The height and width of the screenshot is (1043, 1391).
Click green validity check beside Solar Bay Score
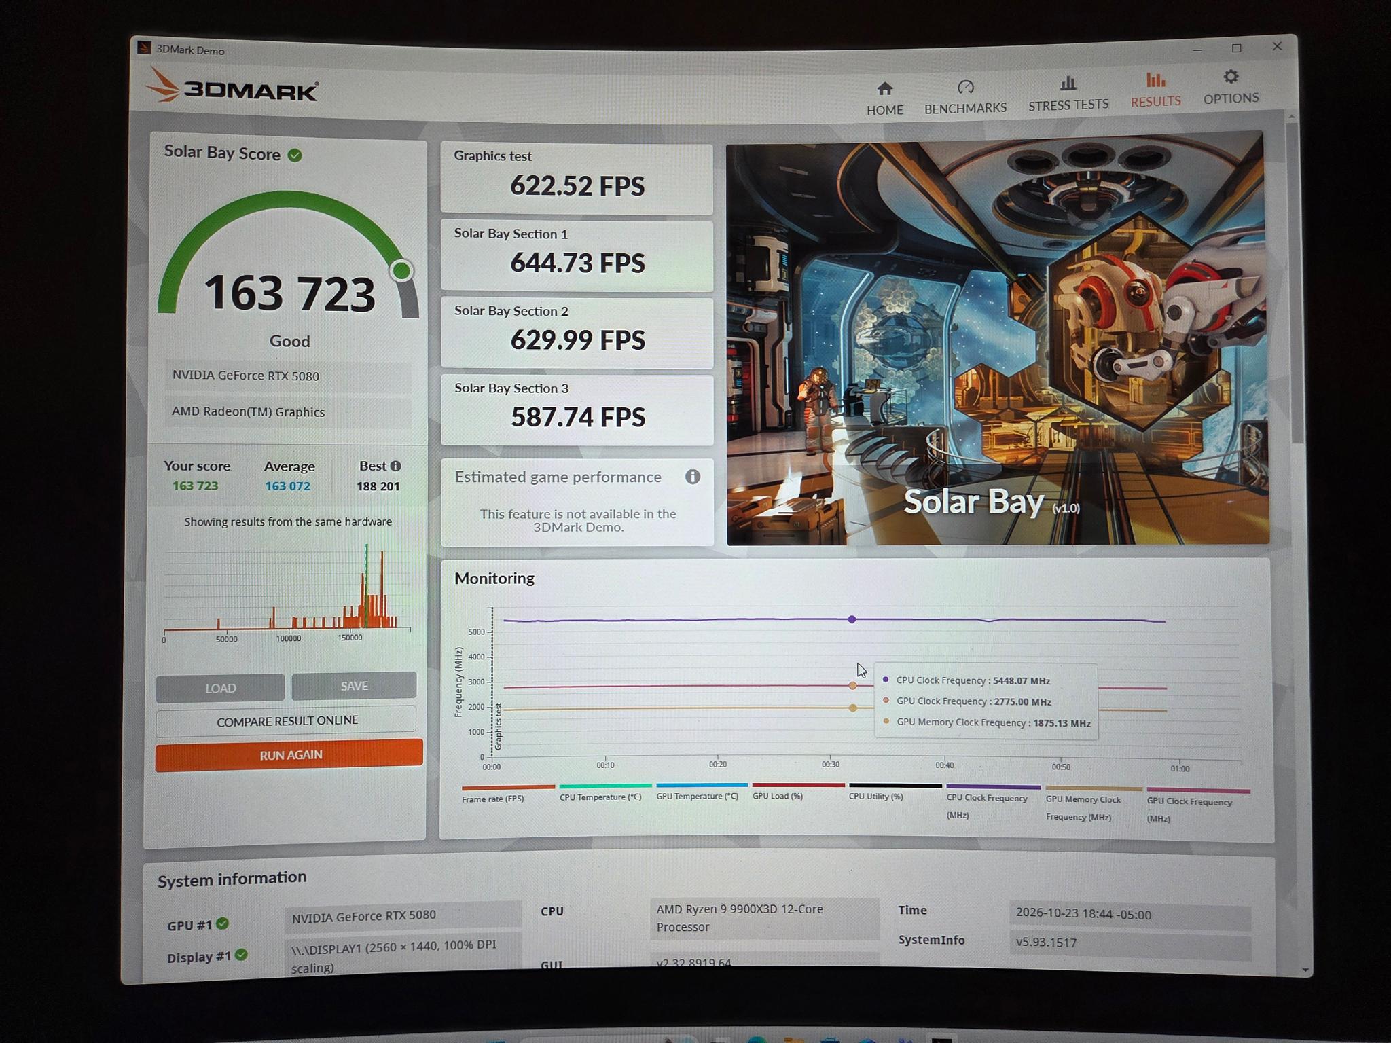coord(295,155)
